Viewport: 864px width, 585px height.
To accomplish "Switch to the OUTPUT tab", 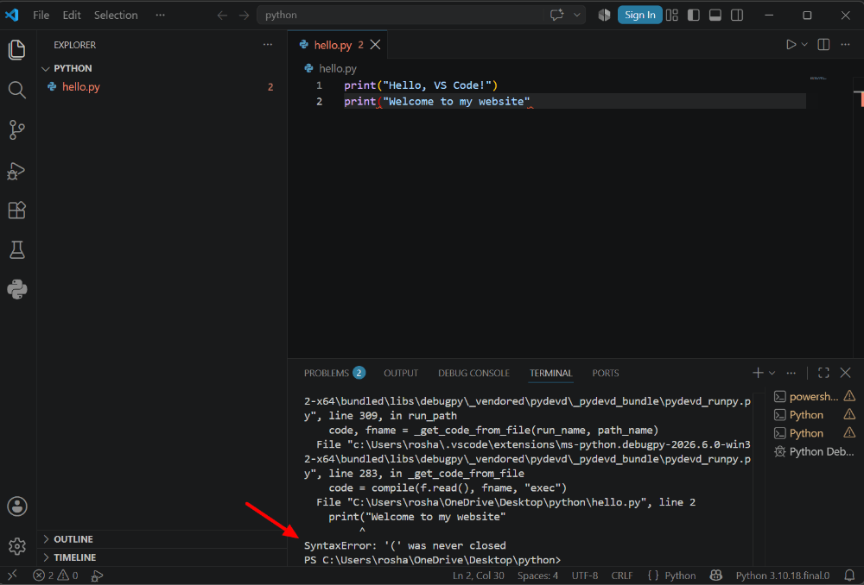I will (401, 373).
